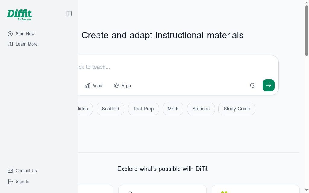Viewport: 309px width, 193px height.
Task: Open Start New in sidebar
Action: [21, 34]
